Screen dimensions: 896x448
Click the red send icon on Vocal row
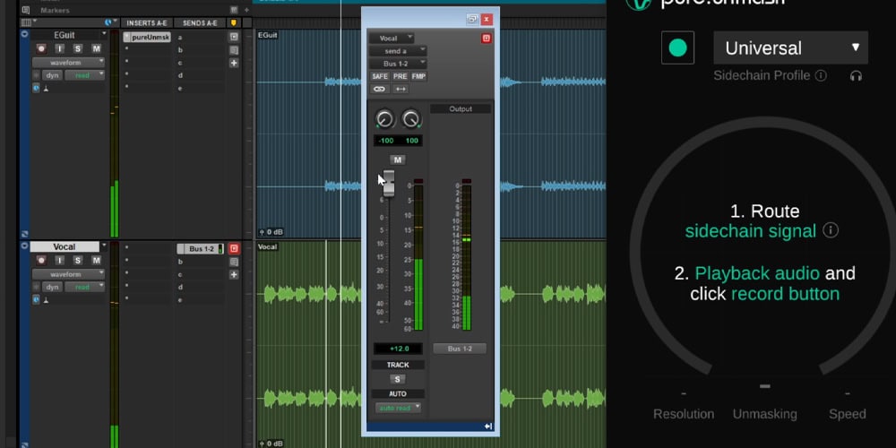point(234,248)
